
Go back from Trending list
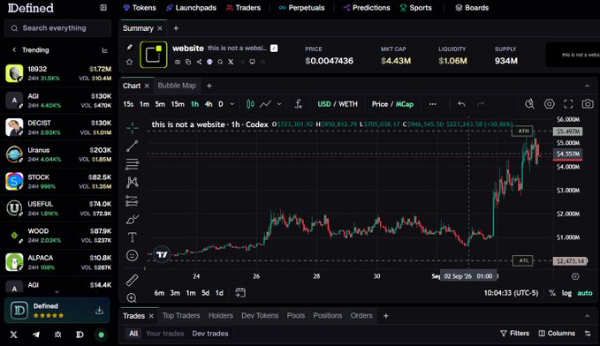[14, 49]
